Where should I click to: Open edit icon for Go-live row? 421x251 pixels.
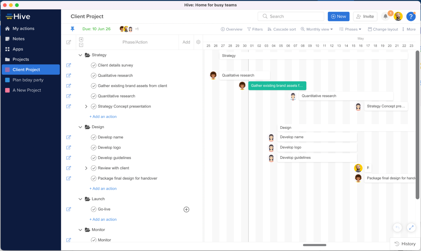point(69,209)
